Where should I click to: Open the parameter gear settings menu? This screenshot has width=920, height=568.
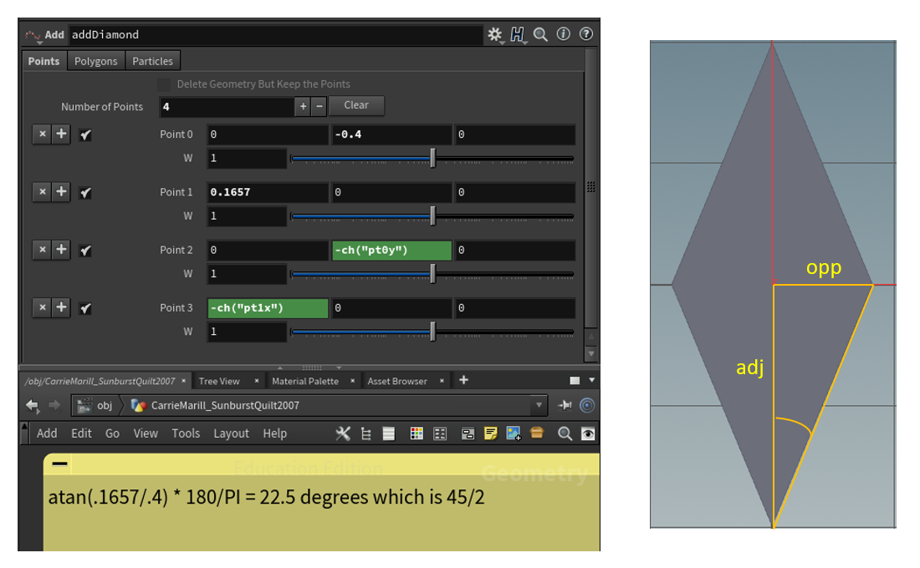[x=495, y=34]
